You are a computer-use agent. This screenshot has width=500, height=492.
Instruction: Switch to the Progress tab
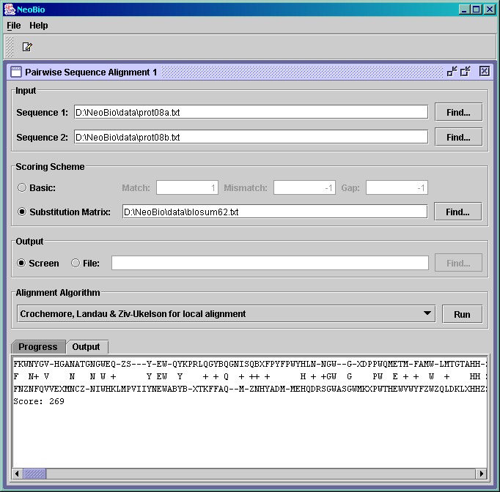click(x=38, y=346)
